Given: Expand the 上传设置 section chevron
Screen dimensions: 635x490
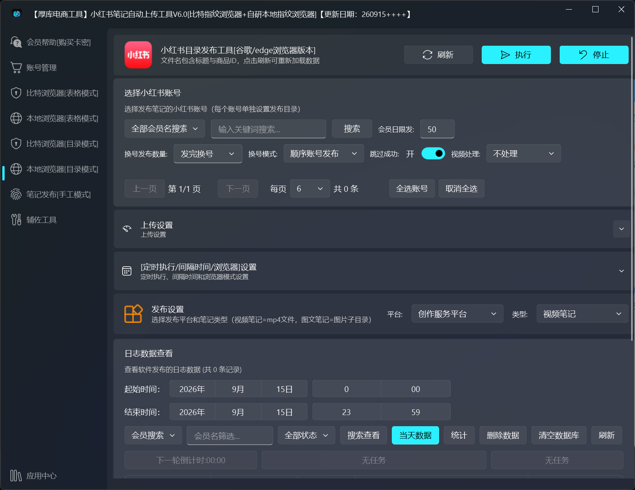Looking at the screenshot, I should pyautogui.click(x=621, y=229).
